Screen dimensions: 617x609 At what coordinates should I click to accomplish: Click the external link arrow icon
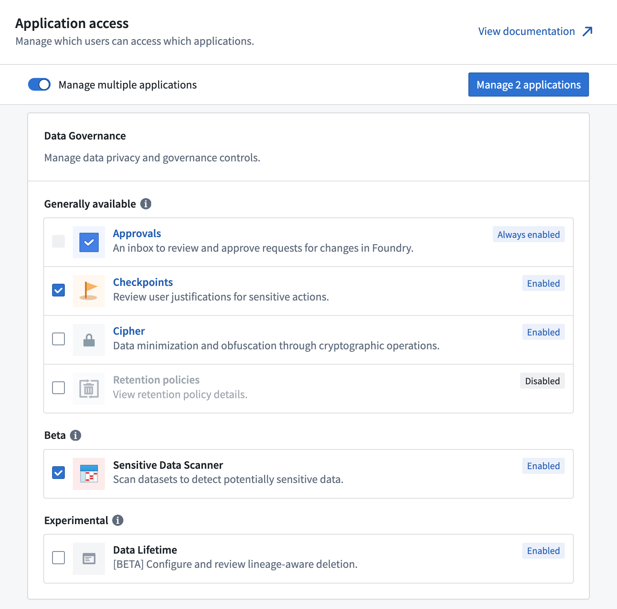(587, 31)
